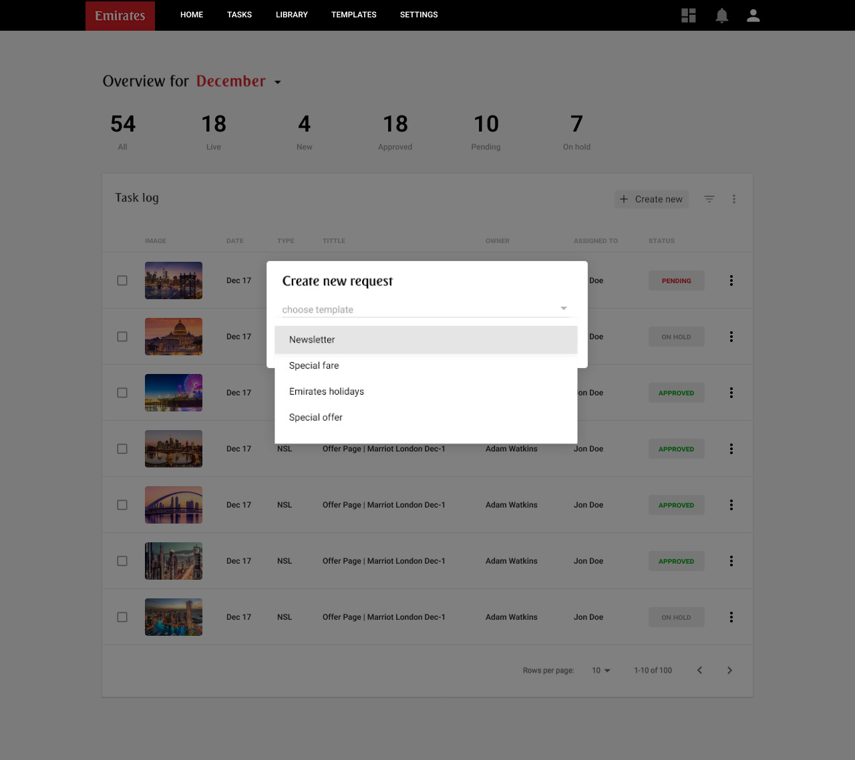Open the dashboard grid icon in the header
Viewport: 855px width, 760px height.
point(689,15)
